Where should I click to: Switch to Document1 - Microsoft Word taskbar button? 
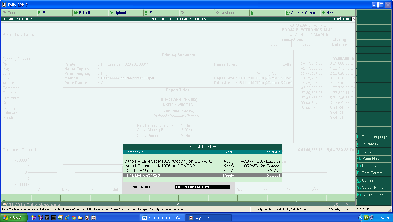click(x=163, y=218)
